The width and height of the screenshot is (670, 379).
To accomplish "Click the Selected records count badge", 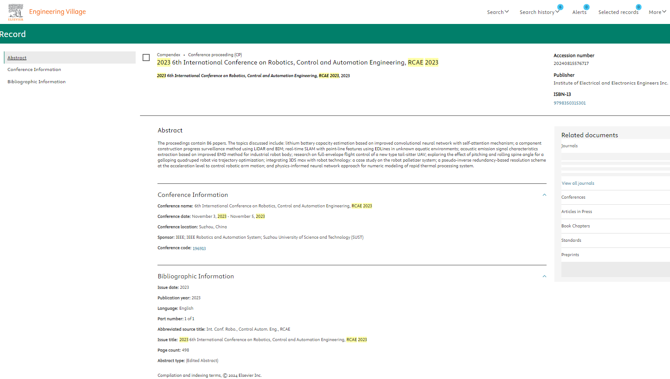I will click(x=638, y=7).
